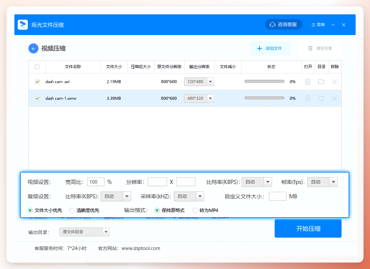Click the 2.19MB file size cell
Screen dimensions: 370x269
click(114, 82)
